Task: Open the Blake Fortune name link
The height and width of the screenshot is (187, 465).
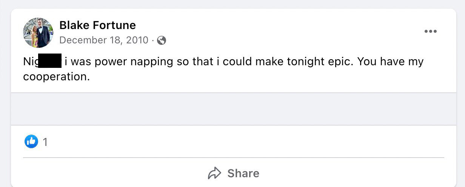Action: click(97, 25)
